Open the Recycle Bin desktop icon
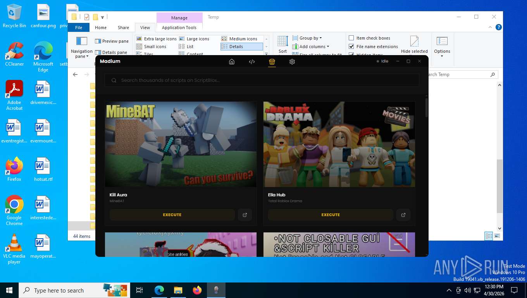 pos(14,16)
